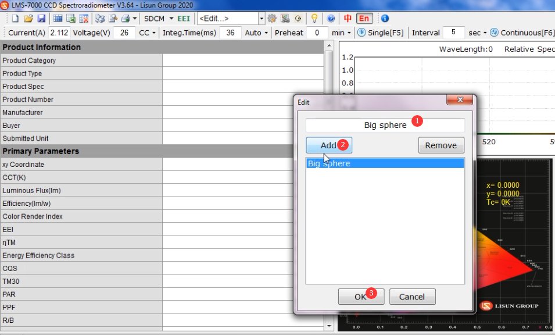Click the Remove button in Edit dialog
This screenshot has height=335, width=555.
tap(441, 145)
